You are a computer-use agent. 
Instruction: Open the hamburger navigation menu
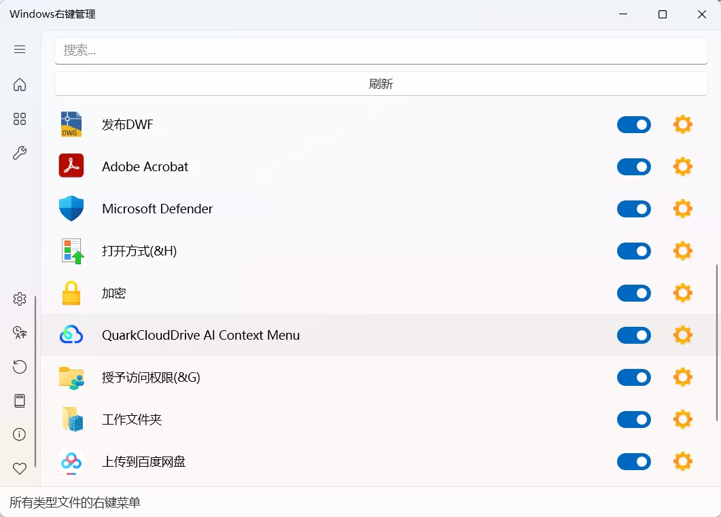pos(20,48)
